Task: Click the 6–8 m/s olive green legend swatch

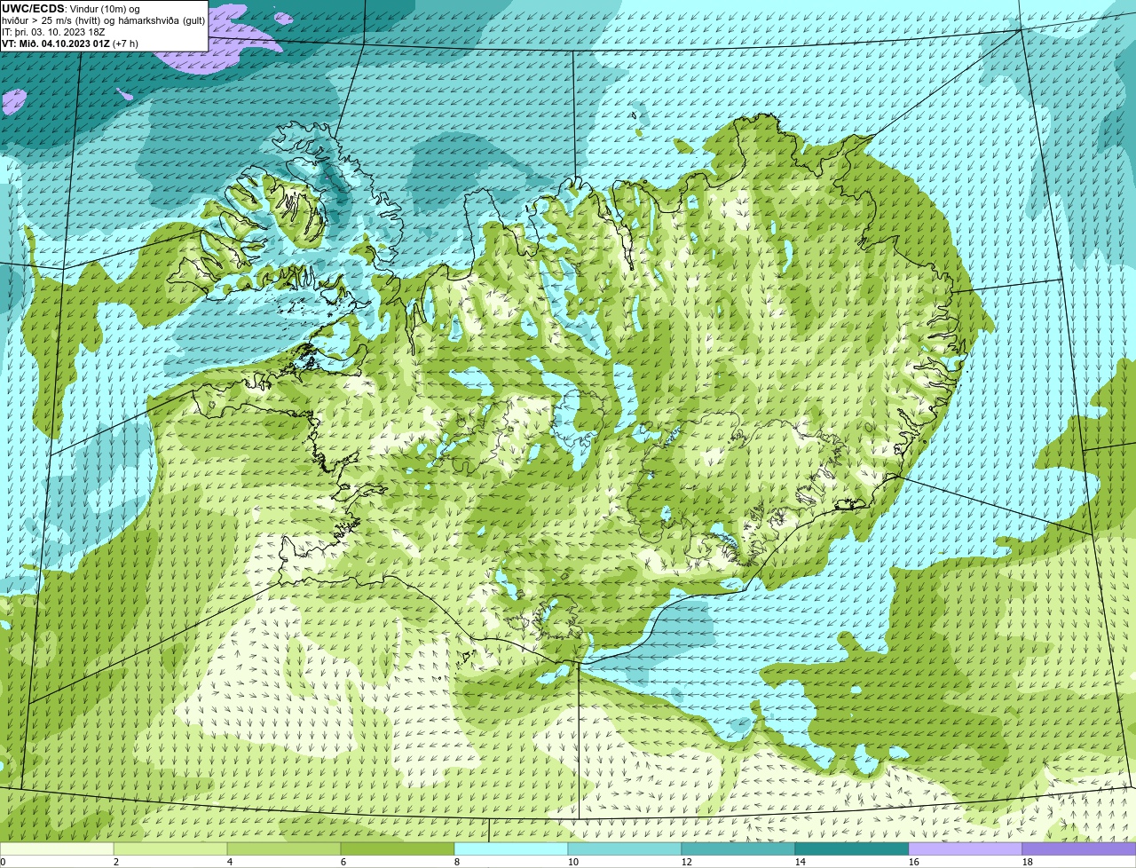Action: click(398, 849)
